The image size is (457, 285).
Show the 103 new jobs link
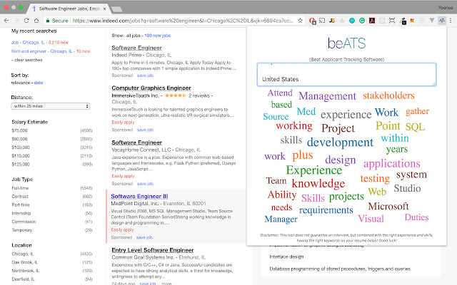(157, 36)
